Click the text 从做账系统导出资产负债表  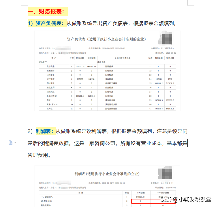click(97, 23)
